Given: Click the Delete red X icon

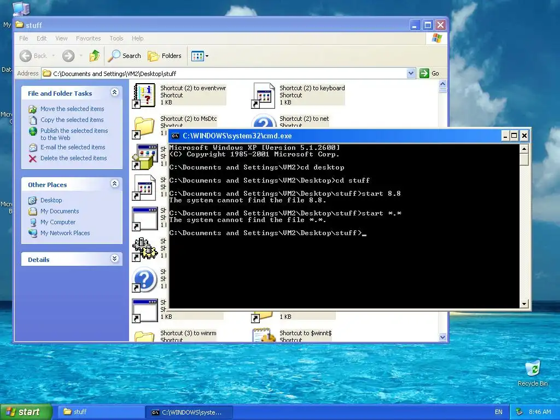Looking at the screenshot, I should [x=32, y=159].
